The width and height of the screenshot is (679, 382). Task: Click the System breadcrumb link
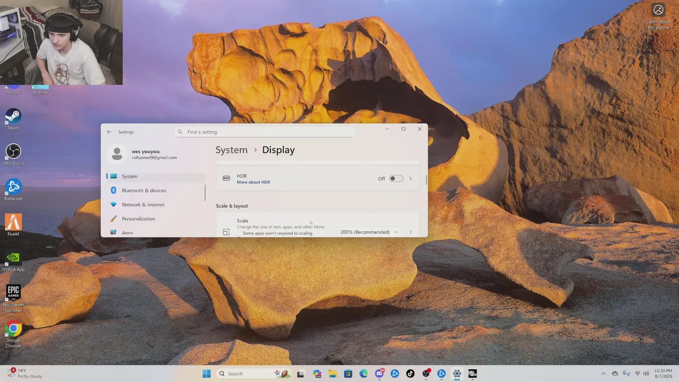point(231,150)
